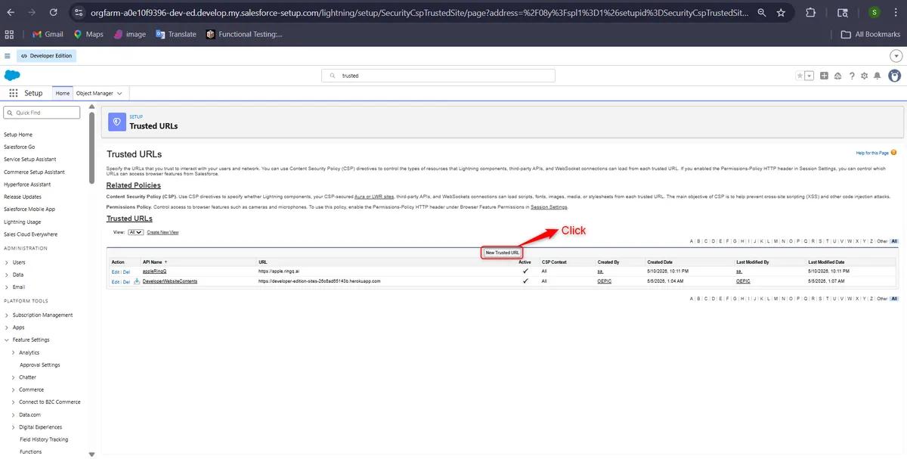Viewport: 907px width, 459px height.
Task: Open the View dropdown set to All
Action: click(x=135, y=232)
